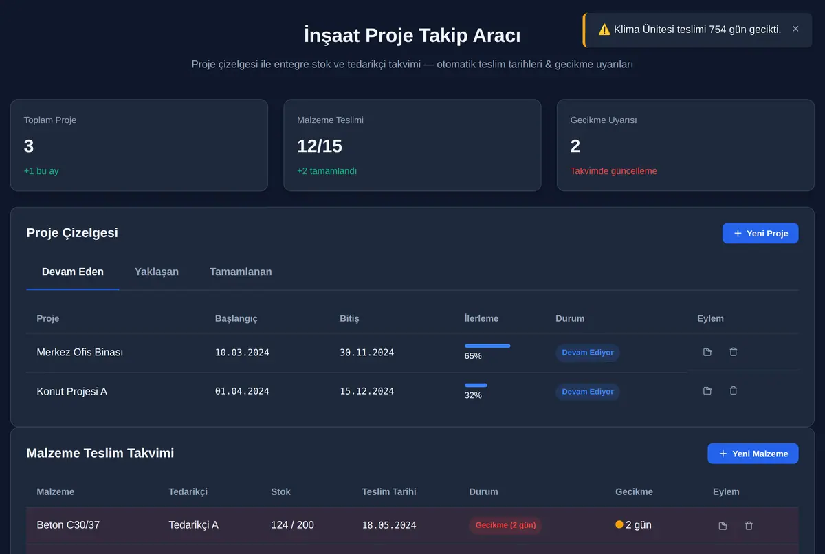This screenshot has width=825, height=554.
Task: Open the Malzeme Teslimi 12/15 card
Action: (x=412, y=145)
